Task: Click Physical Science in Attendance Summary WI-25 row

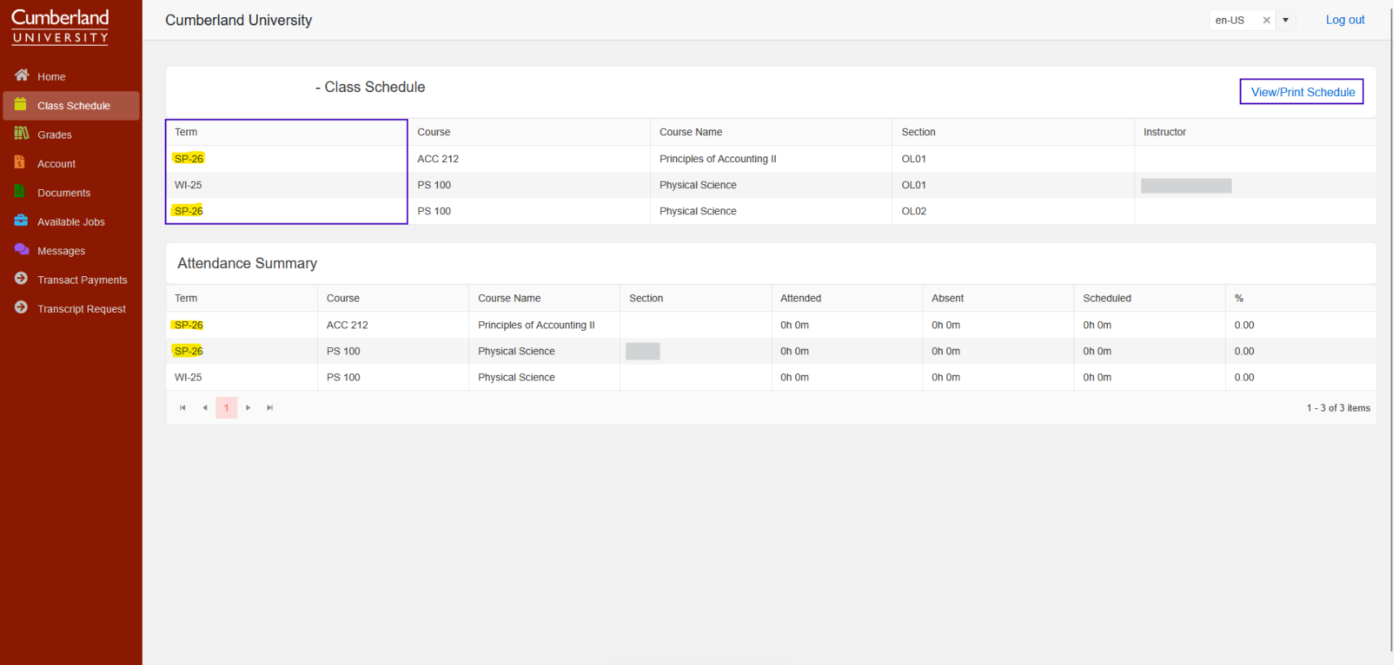Action: click(516, 377)
